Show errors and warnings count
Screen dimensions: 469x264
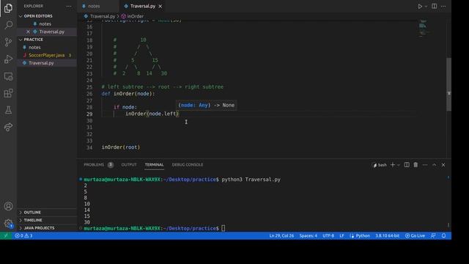[23, 235]
